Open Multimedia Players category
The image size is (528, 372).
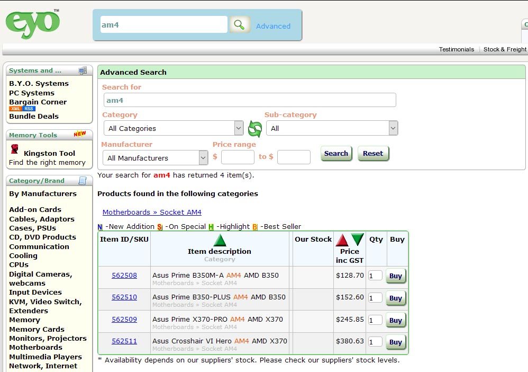[x=45, y=357]
